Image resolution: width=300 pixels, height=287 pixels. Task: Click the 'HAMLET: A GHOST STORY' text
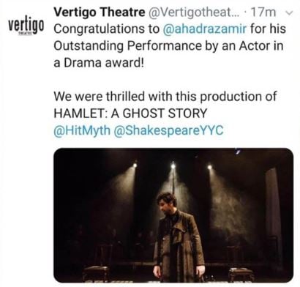click(130, 113)
